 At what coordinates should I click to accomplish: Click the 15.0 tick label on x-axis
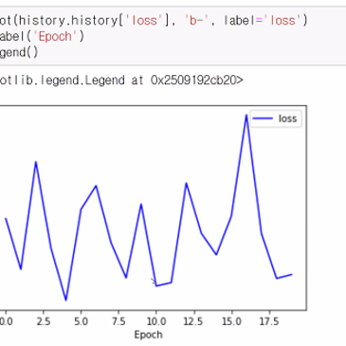(231, 321)
